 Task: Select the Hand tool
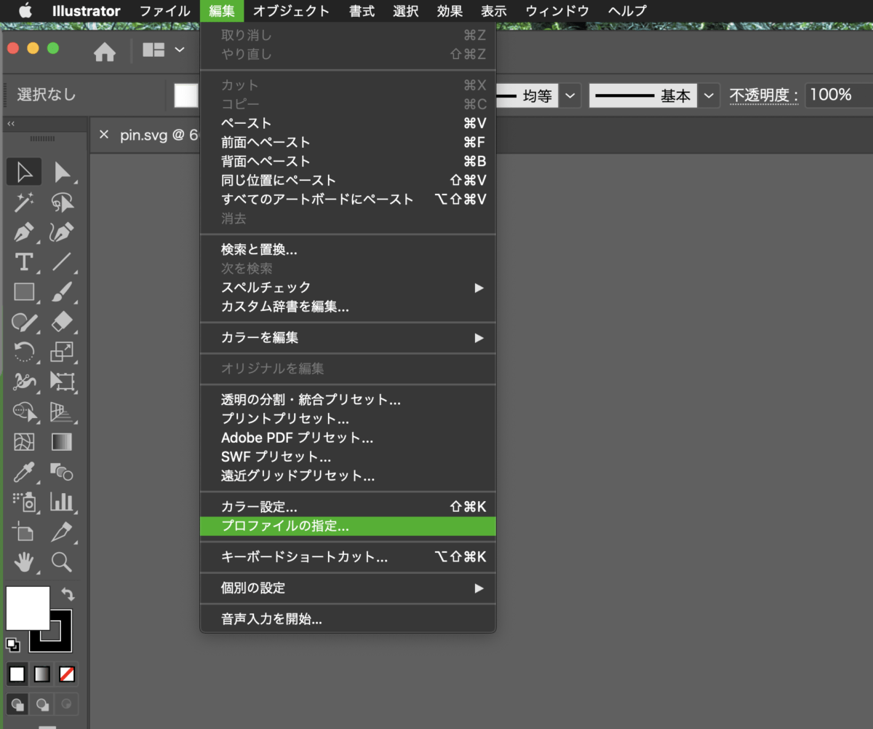tap(23, 561)
